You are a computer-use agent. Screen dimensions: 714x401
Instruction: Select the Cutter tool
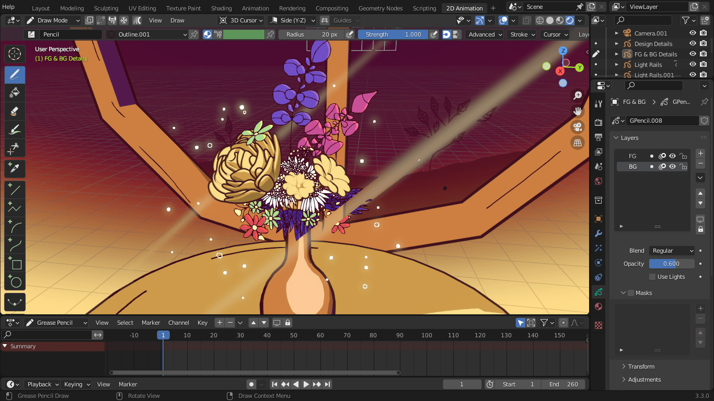coord(15,149)
